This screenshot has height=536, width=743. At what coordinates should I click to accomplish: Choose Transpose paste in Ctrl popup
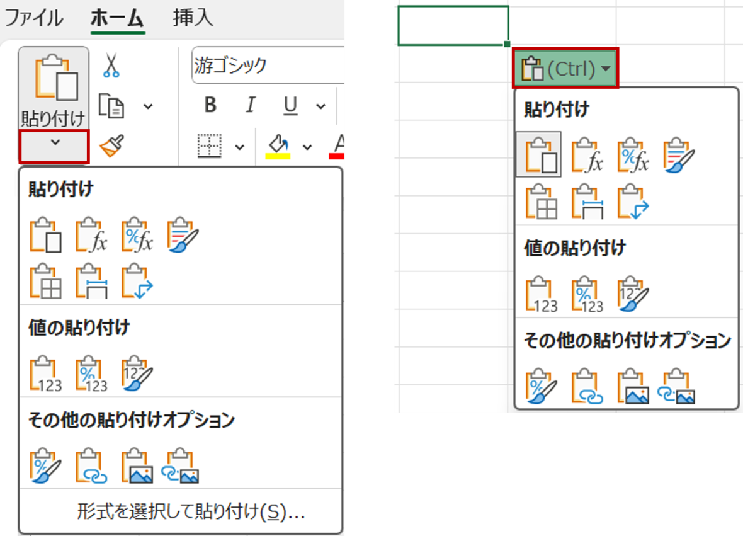[633, 202]
